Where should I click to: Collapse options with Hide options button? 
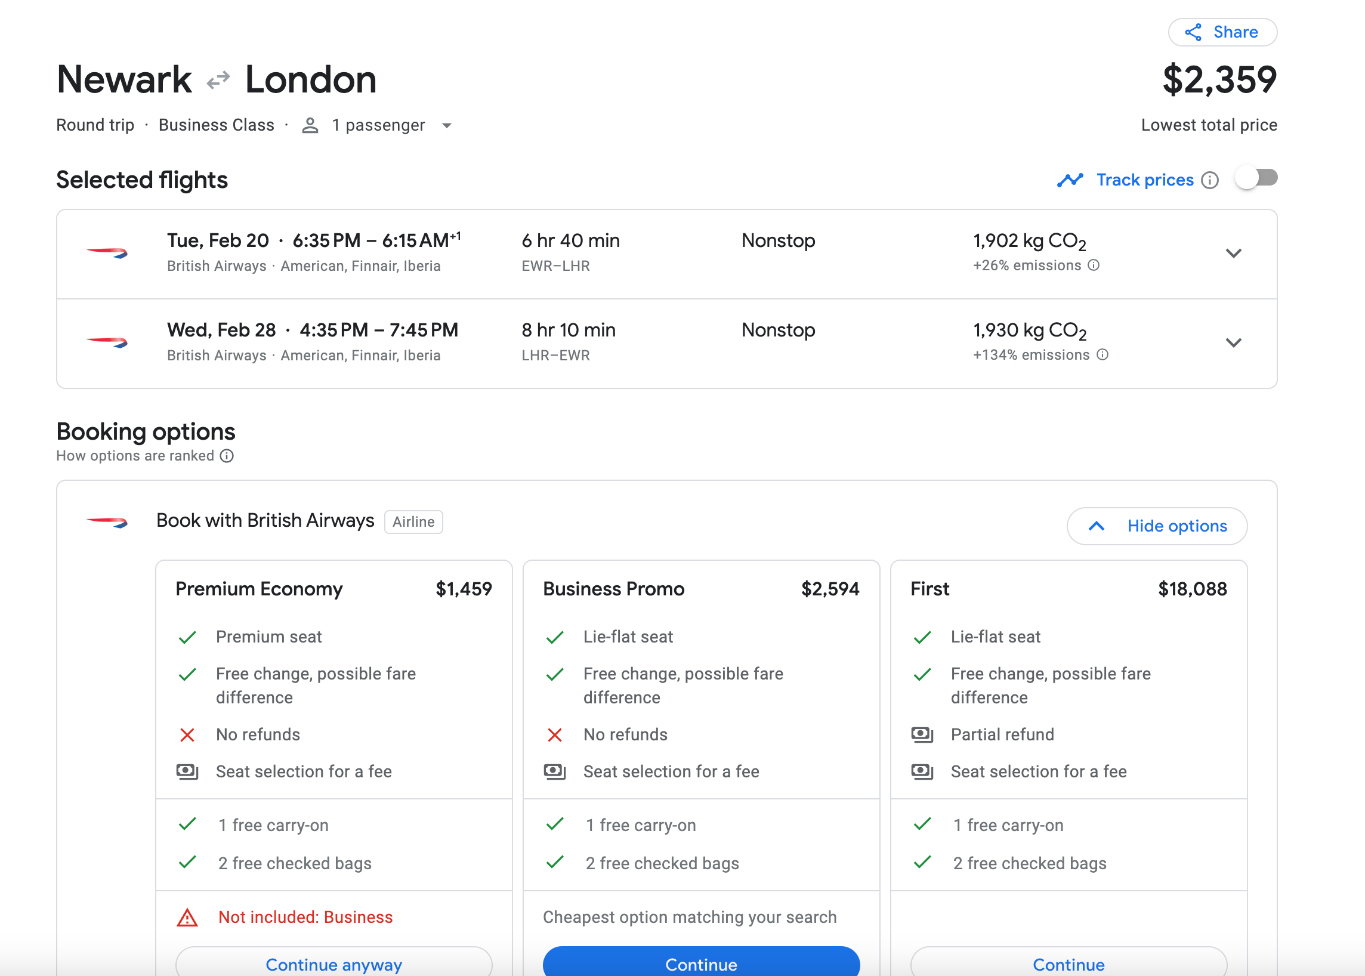coord(1157,526)
